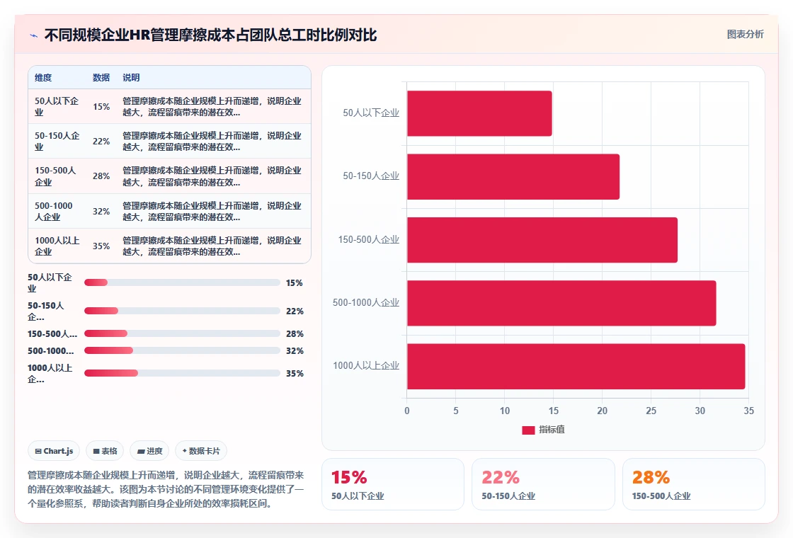Click the 50-150人企业 chart bar
The width and height of the screenshot is (793, 538).
pos(513,176)
